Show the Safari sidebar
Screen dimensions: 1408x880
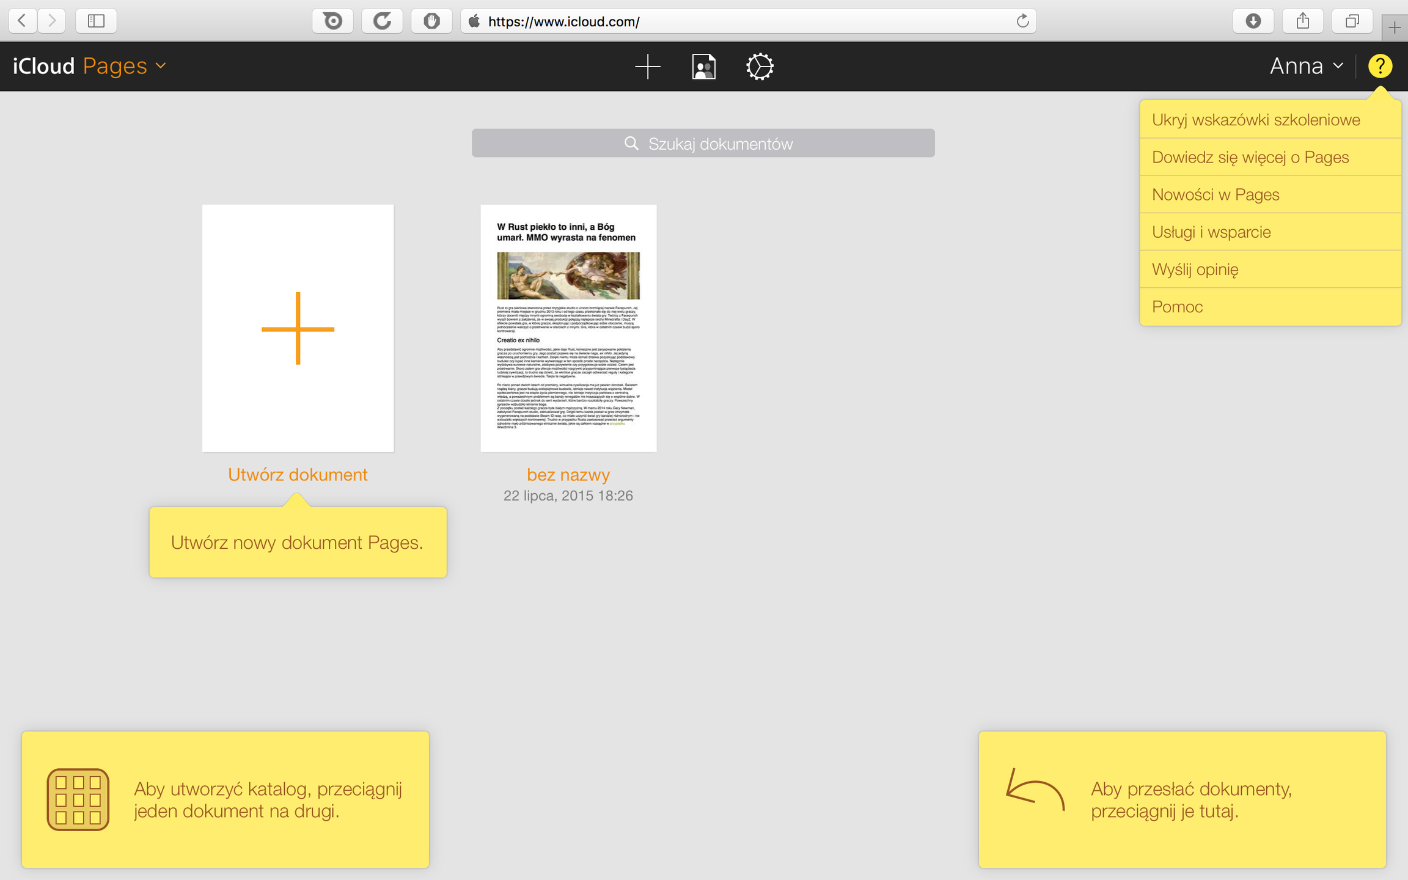[96, 21]
